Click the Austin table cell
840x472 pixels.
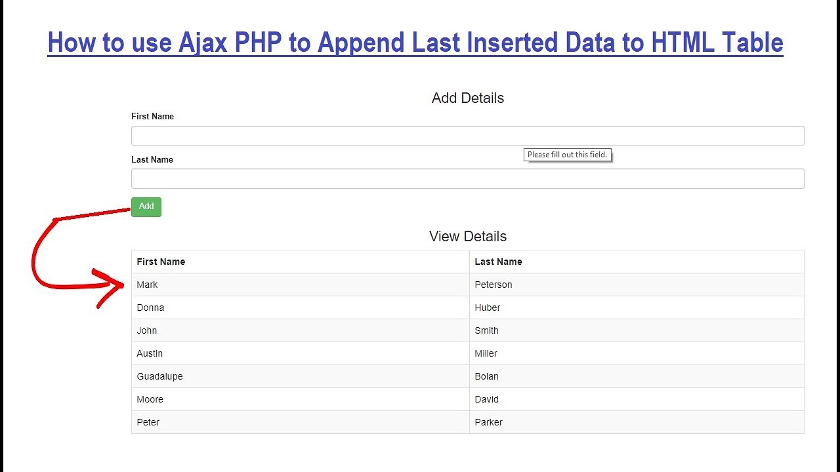[x=150, y=353]
